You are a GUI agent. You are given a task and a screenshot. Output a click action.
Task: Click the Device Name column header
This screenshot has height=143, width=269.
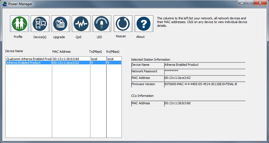pos(14,51)
